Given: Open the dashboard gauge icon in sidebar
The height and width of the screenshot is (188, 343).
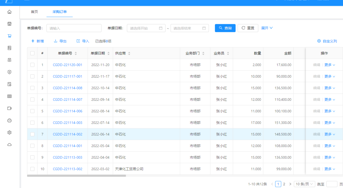Looking at the screenshot, I should coord(9,120).
